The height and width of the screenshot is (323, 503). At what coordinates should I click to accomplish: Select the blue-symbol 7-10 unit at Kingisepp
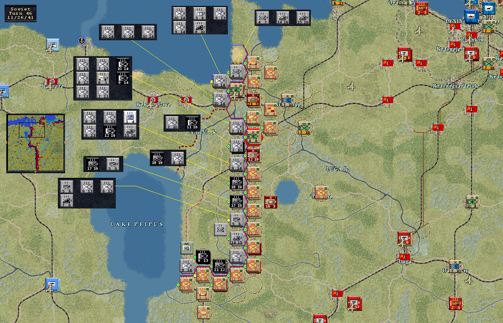point(288,100)
